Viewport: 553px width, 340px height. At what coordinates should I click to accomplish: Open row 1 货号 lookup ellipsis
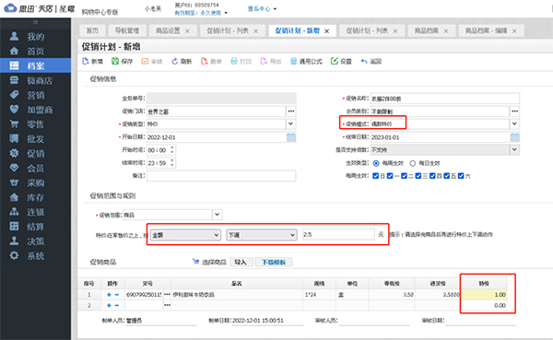tap(167, 295)
